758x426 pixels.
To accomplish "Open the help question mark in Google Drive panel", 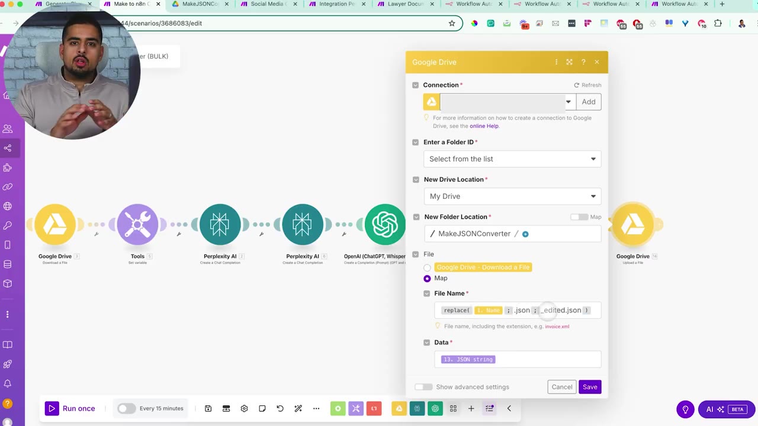I will (583, 62).
